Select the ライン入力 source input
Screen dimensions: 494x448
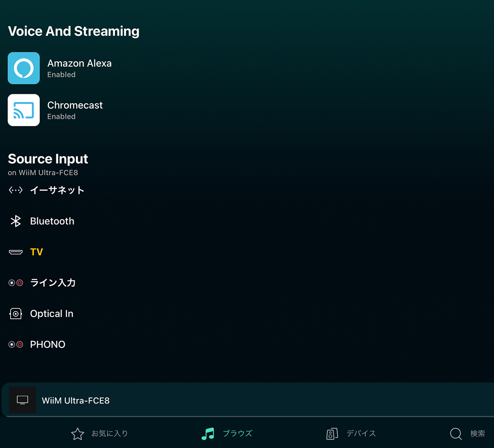(x=53, y=283)
